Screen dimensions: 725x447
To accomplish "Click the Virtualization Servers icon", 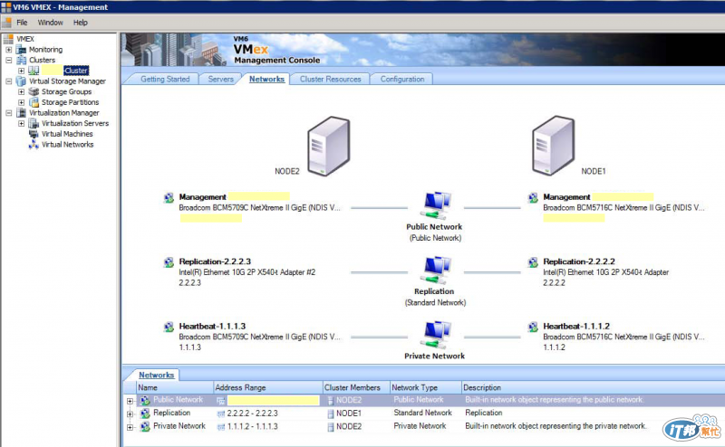I will pos(34,123).
